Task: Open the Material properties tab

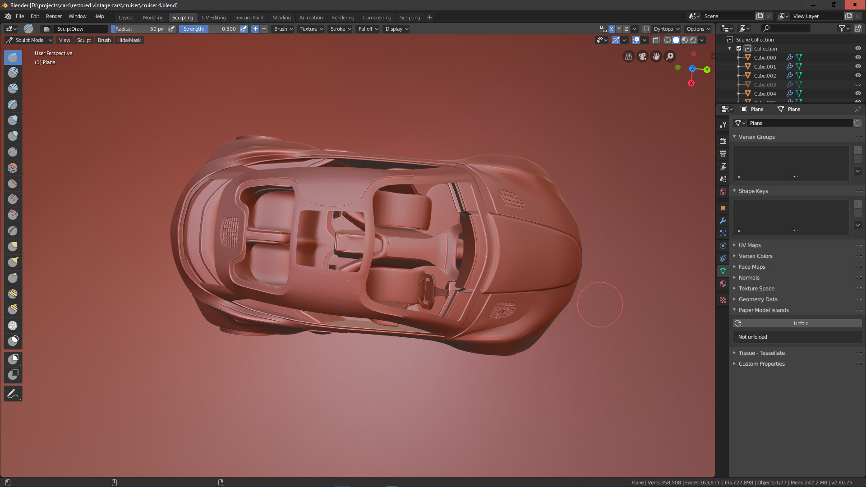Action: 723,284
